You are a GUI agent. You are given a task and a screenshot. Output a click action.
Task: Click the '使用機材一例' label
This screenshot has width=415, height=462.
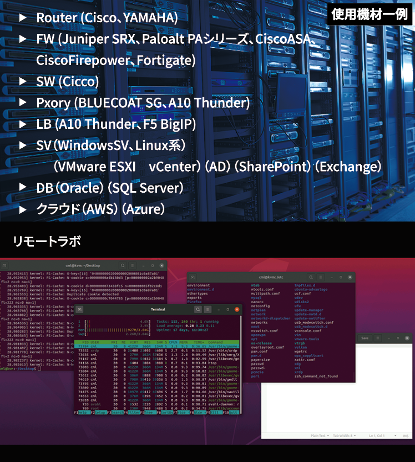pos(370,14)
